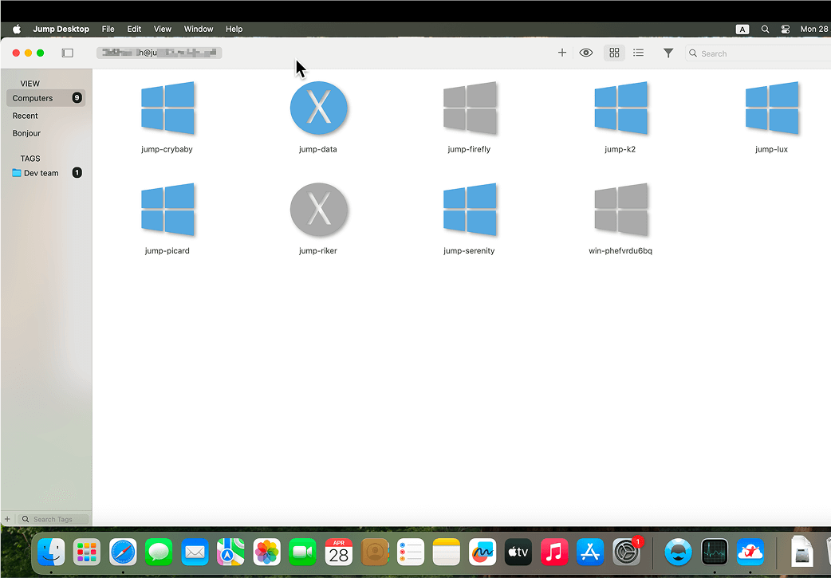Open the jump-crybaby Windows computer
This screenshot has height=578, width=831.
[167, 108]
